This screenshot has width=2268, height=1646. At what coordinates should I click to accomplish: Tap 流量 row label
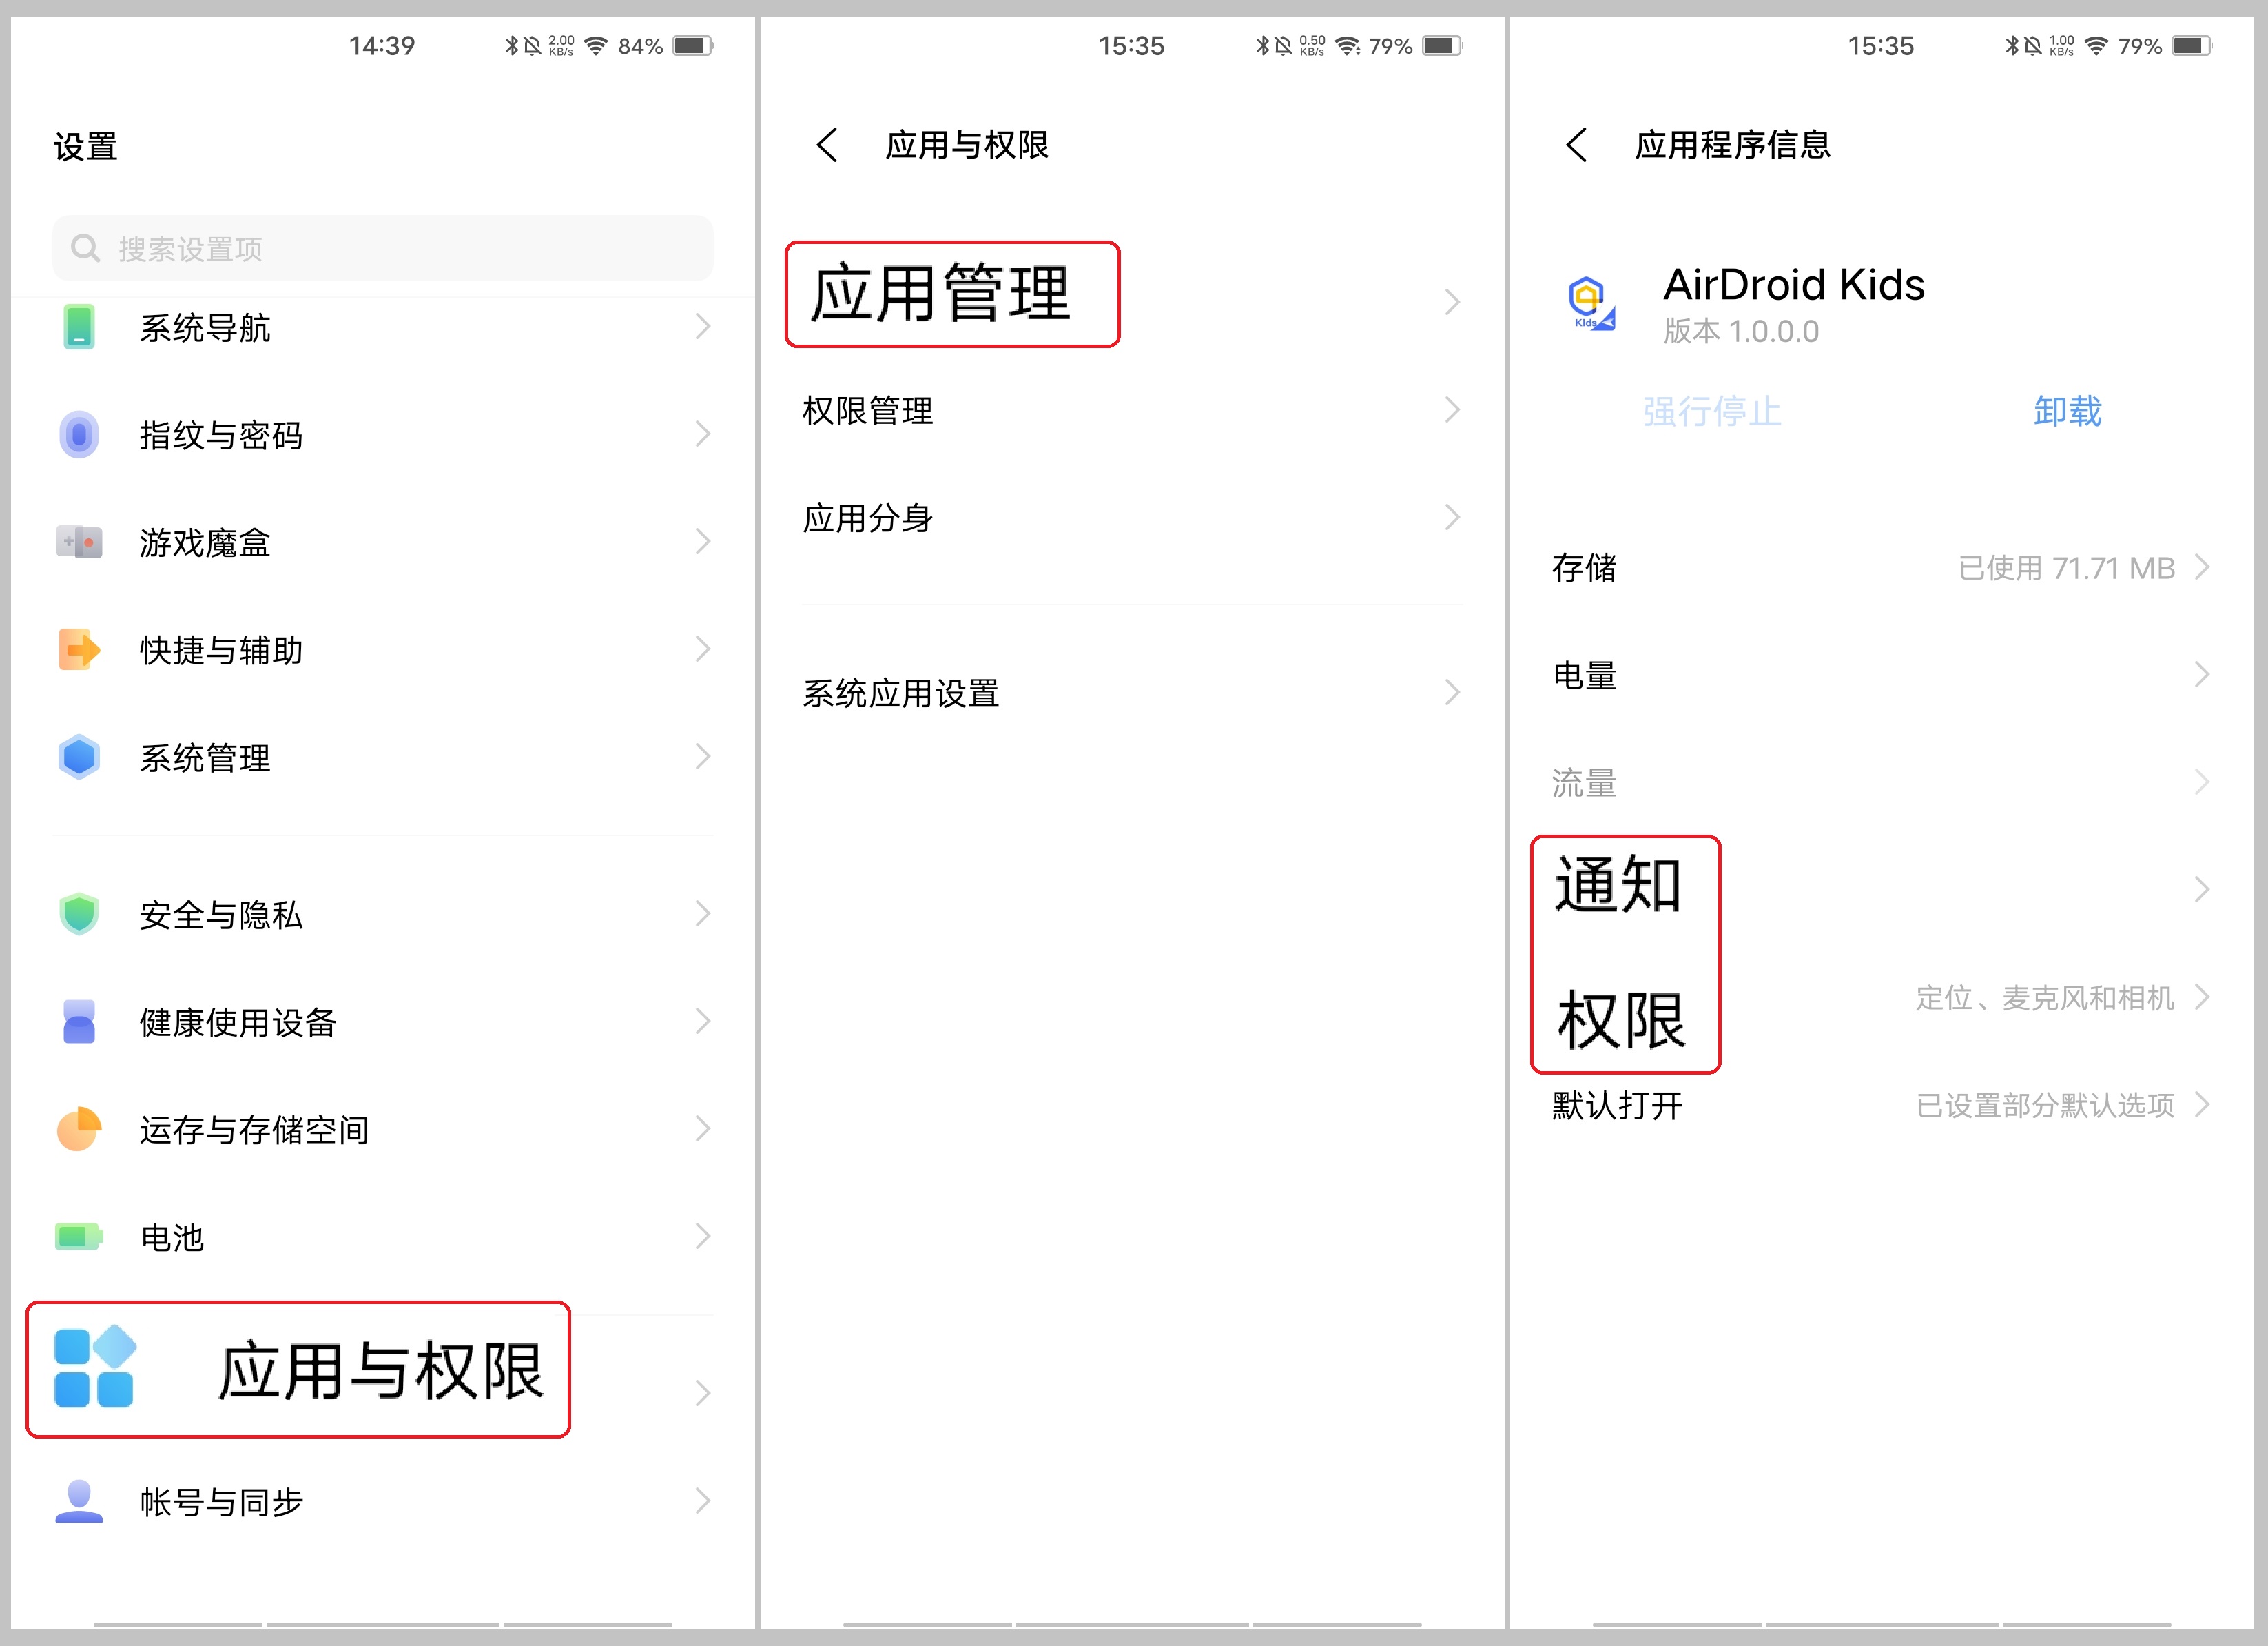point(1584,782)
